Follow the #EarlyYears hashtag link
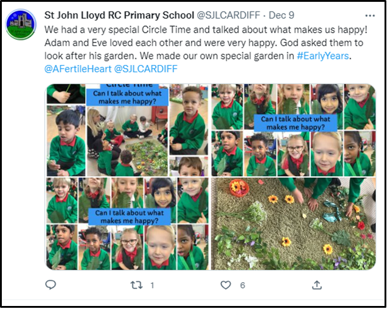This screenshot has width=390, height=309. click(322, 56)
